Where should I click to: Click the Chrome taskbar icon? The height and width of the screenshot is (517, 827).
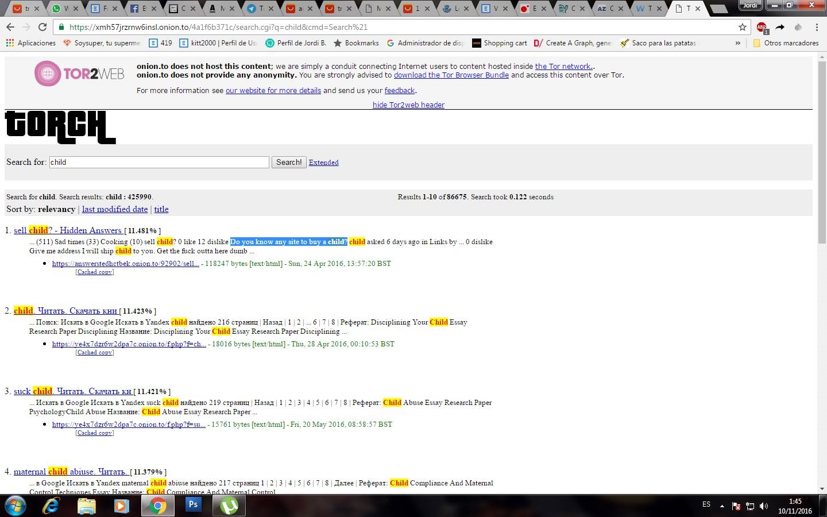(158, 506)
